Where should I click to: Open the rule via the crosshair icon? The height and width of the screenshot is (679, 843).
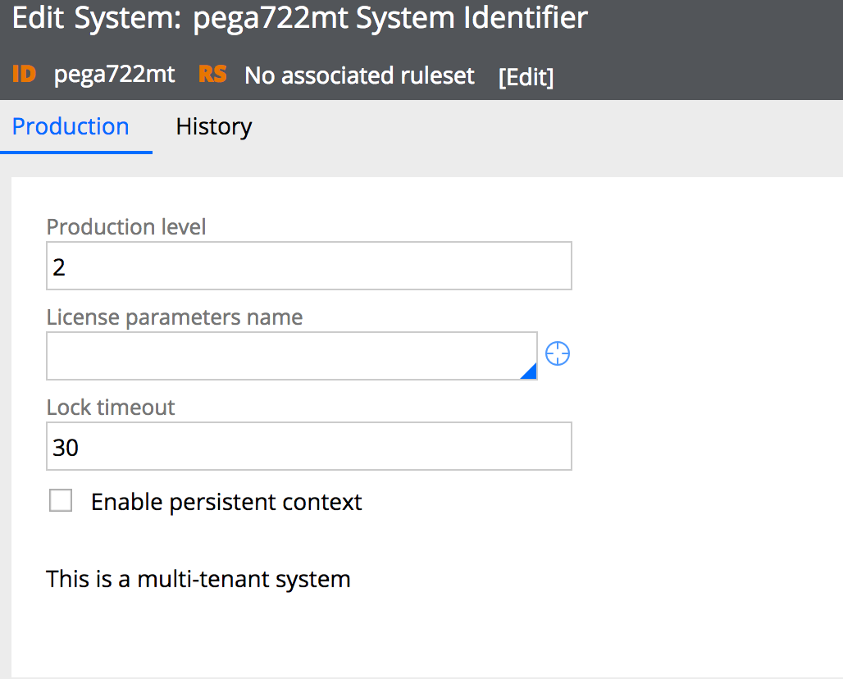(x=558, y=353)
